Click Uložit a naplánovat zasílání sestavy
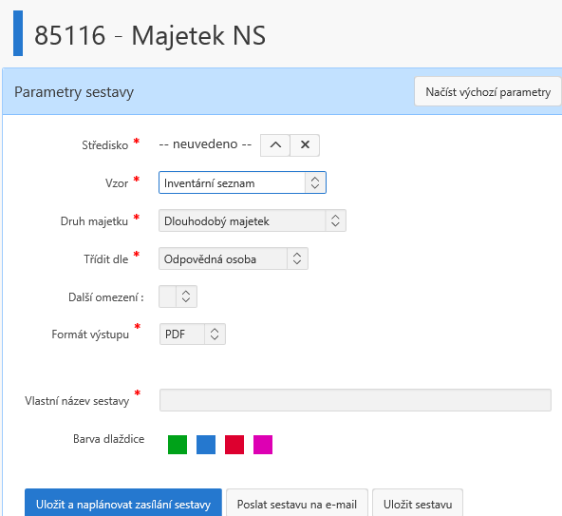Screen dimensions: 562x516 point(123,504)
